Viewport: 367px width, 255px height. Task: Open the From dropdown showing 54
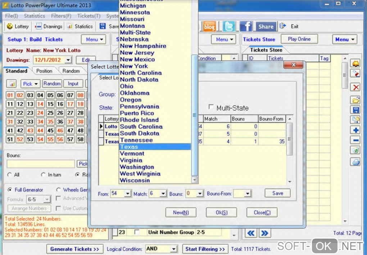click(x=128, y=193)
